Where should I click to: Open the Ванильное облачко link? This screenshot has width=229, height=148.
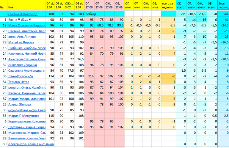(x=27, y=138)
